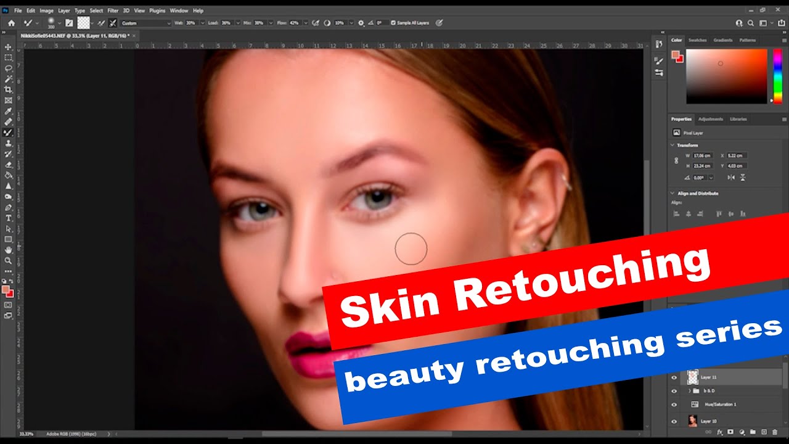This screenshot has height=444, width=789.
Task: Toggle load brush after each stroke
Action: pos(100,23)
